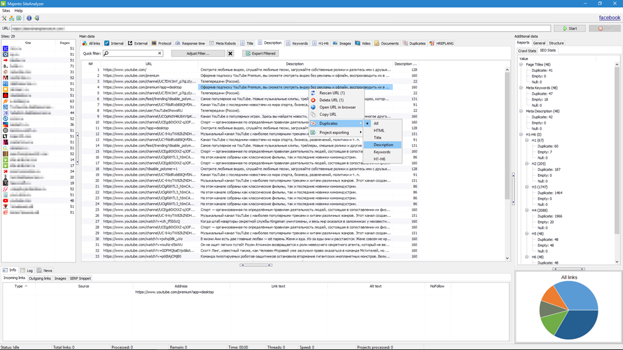Collapse the Meta Description (48) node

521,111
